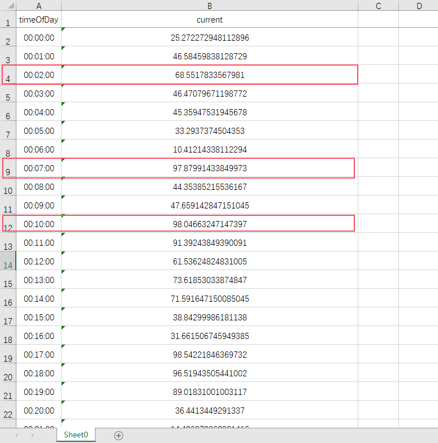
Task: Select row 22 header
Action: point(8,414)
